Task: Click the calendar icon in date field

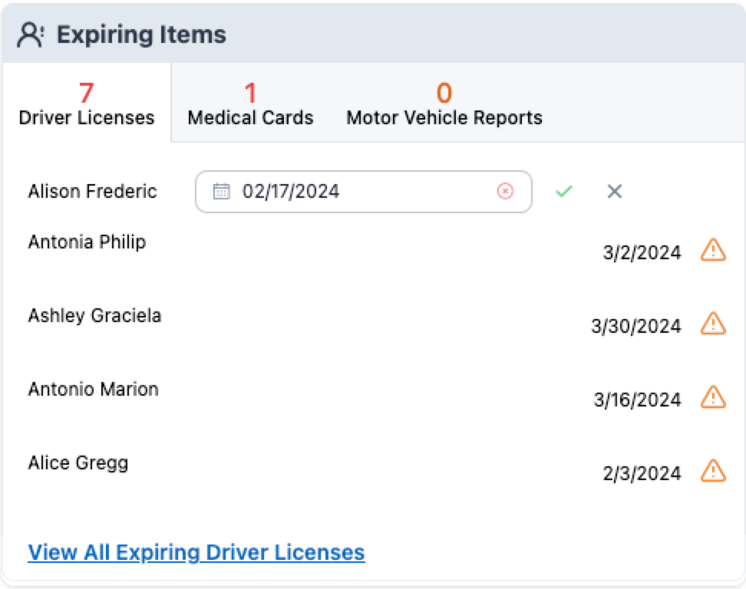Action: [221, 192]
